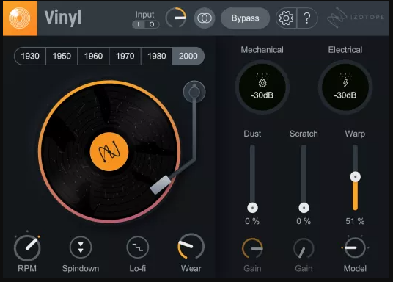Select the 1960 era tab
393x282 pixels.
tap(93, 56)
